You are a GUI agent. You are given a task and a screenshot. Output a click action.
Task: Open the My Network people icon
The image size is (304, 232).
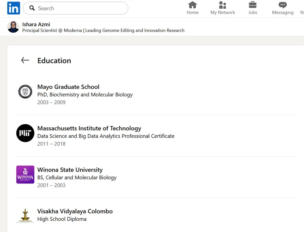click(223, 5)
